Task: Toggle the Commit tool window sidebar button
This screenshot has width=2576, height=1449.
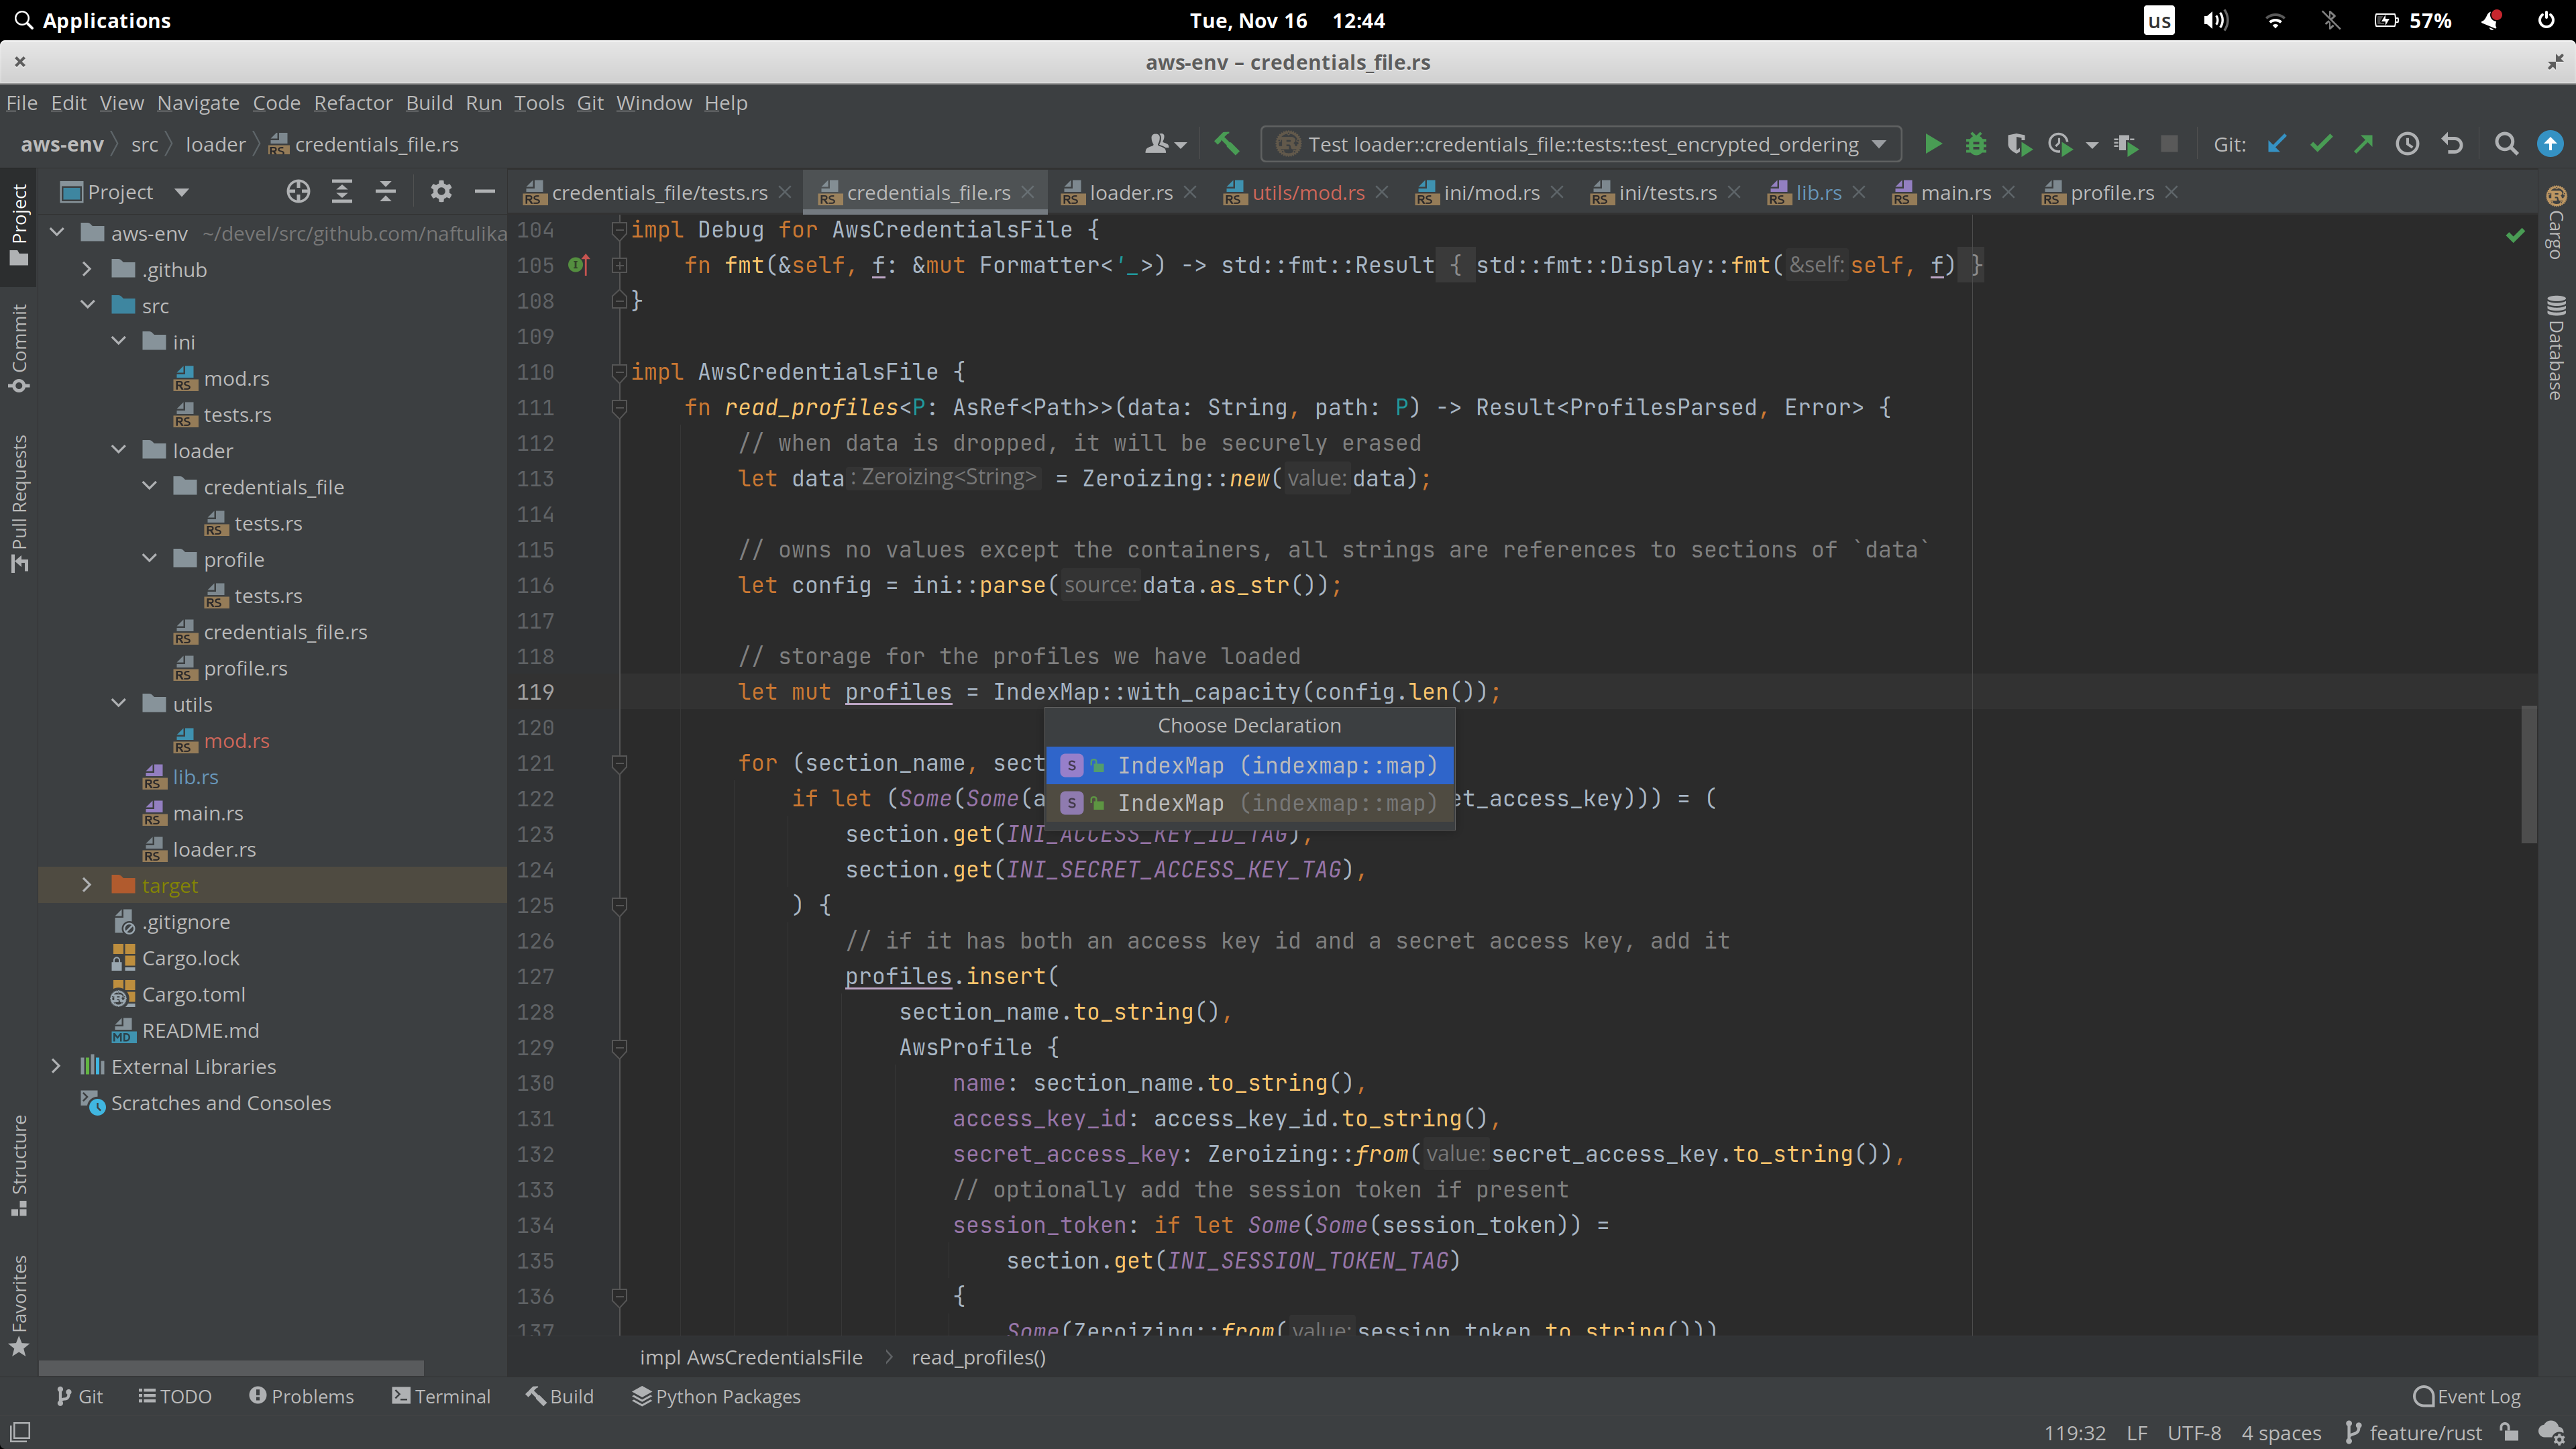Action: coord(19,349)
